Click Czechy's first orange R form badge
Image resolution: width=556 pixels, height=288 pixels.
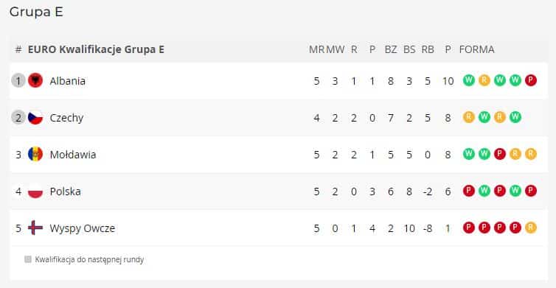[x=469, y=117]
